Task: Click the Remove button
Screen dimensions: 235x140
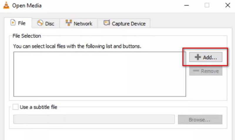Action: pos(206,71)
